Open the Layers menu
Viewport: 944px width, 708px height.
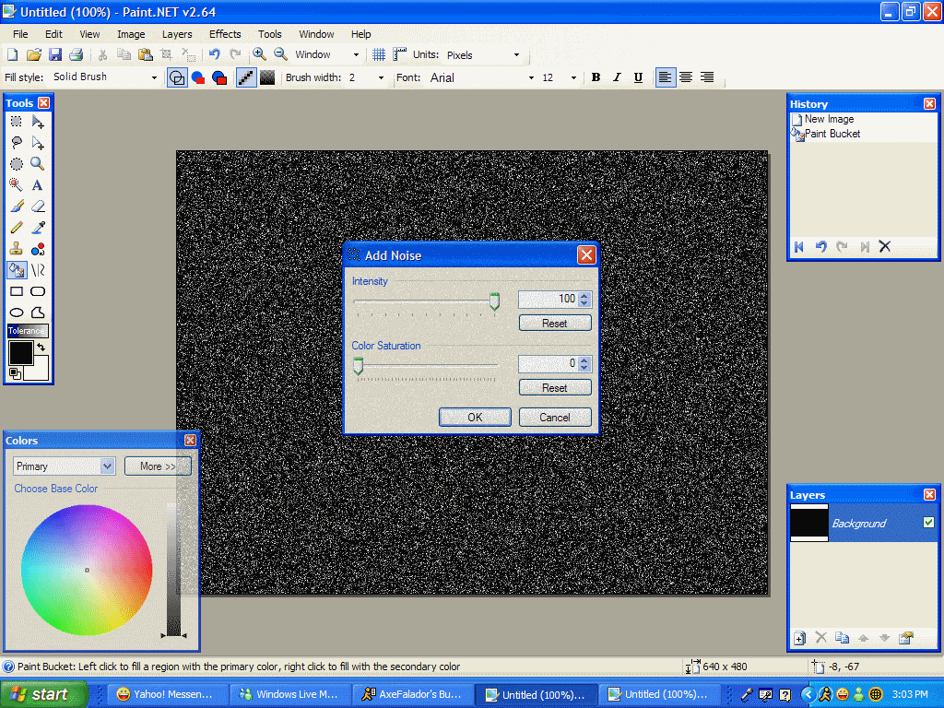177,34
